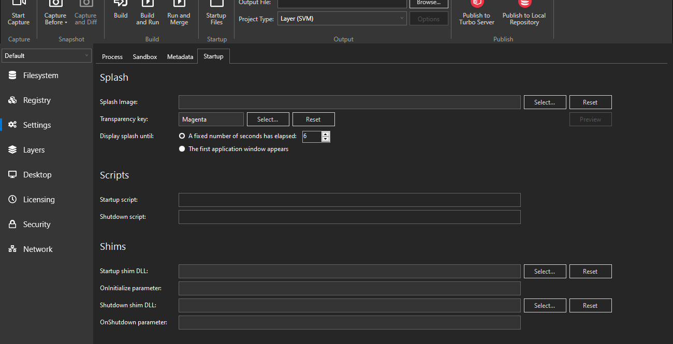
Task: Select the fixed number of seconds option
Action: pyautogui.click(x=182, y=136)
